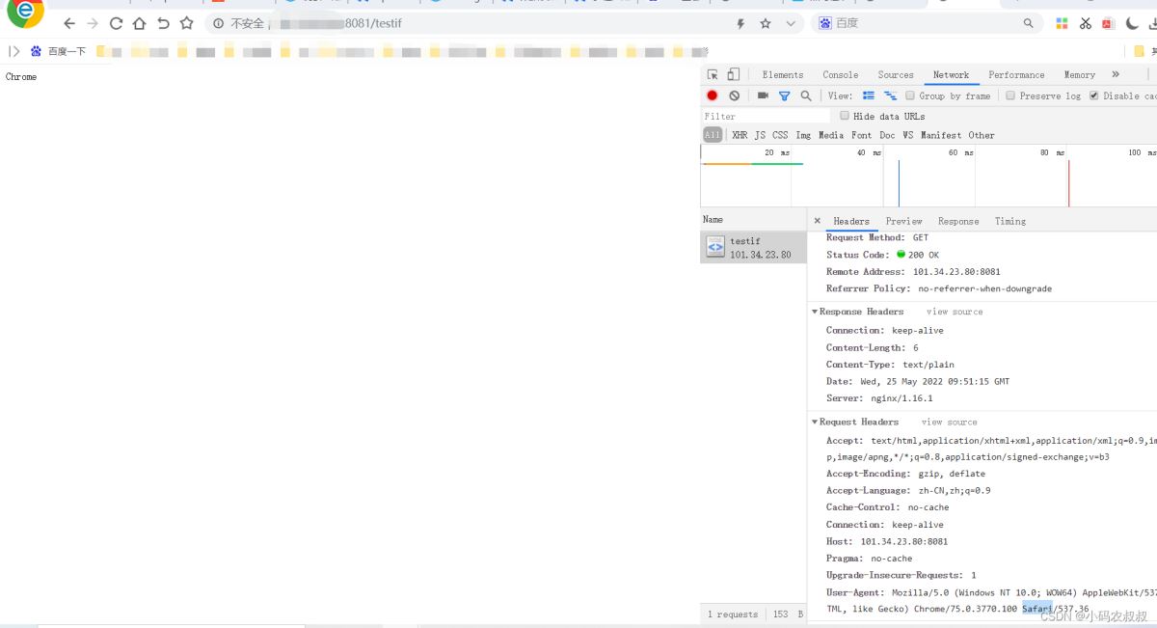Collapse the Request Headers section

815,422
